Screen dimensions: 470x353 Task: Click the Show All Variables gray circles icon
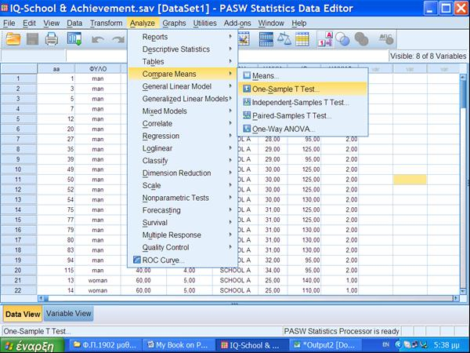pos(361,39)
